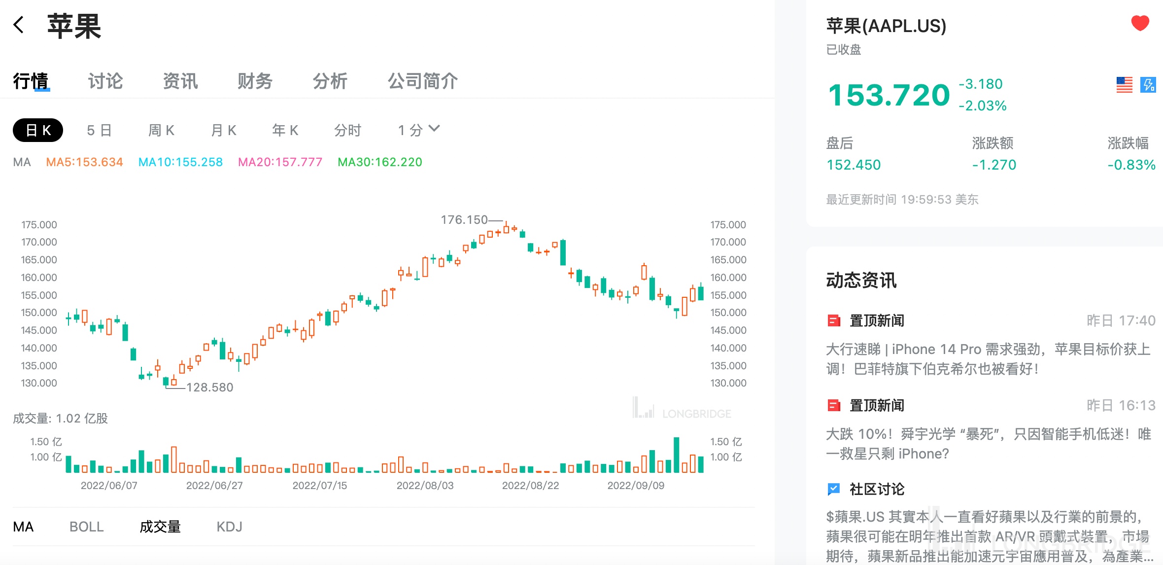Click the candlestick at the 176.150 peak
The height and width of the screenshot is (565, 1163).
coord(506,228)
